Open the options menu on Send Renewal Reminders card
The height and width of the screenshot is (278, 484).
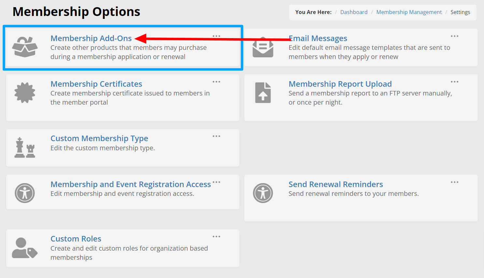(454, 182)
